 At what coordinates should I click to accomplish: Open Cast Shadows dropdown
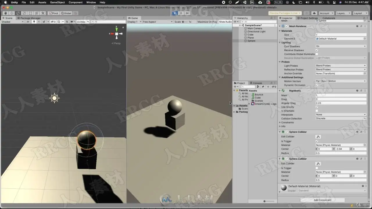coord(341,46)
